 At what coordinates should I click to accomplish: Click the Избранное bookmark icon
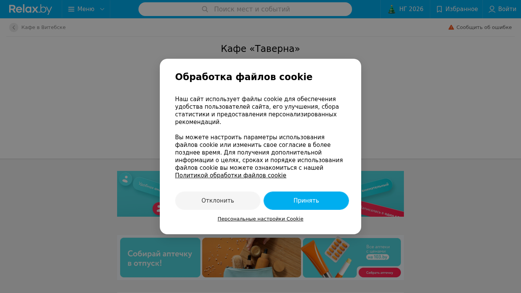click(439, 9)
